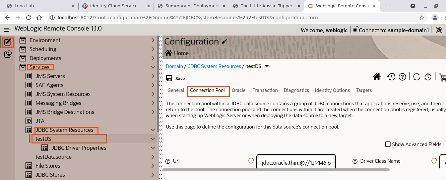Viewport: 446px width, 180px height.
Task: Click the JTA icon in tree
Action: click(29, 121)
